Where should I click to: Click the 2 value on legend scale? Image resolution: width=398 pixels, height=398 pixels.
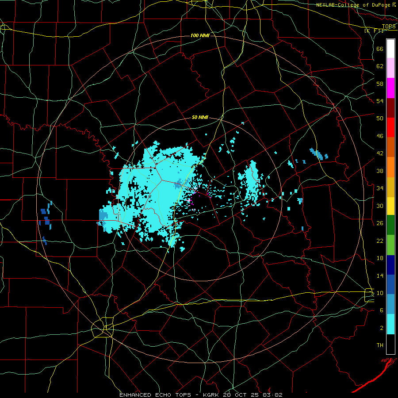381,328
